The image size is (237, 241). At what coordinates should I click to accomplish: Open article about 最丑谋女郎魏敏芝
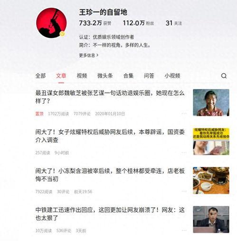(x=110, y=97)
